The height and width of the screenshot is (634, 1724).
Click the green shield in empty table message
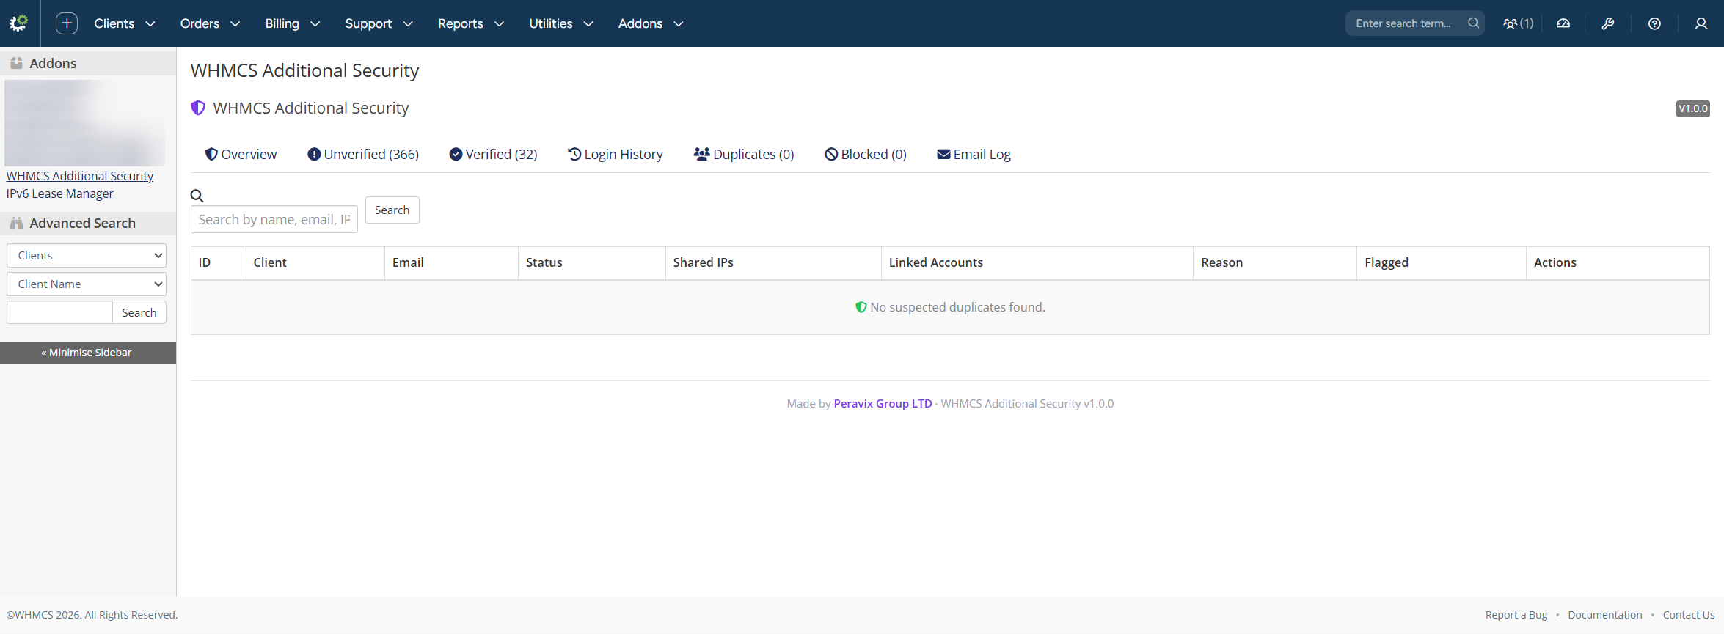tap(861, 307)
